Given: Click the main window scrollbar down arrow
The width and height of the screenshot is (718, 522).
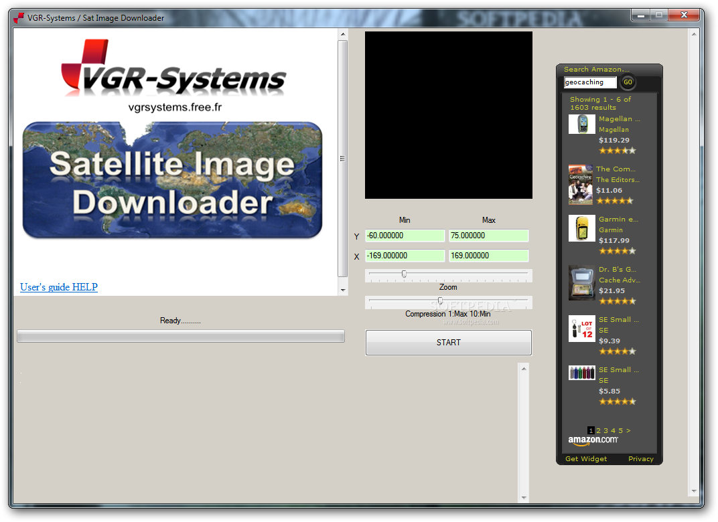Looking at the screenshot, I should [694, 491].
